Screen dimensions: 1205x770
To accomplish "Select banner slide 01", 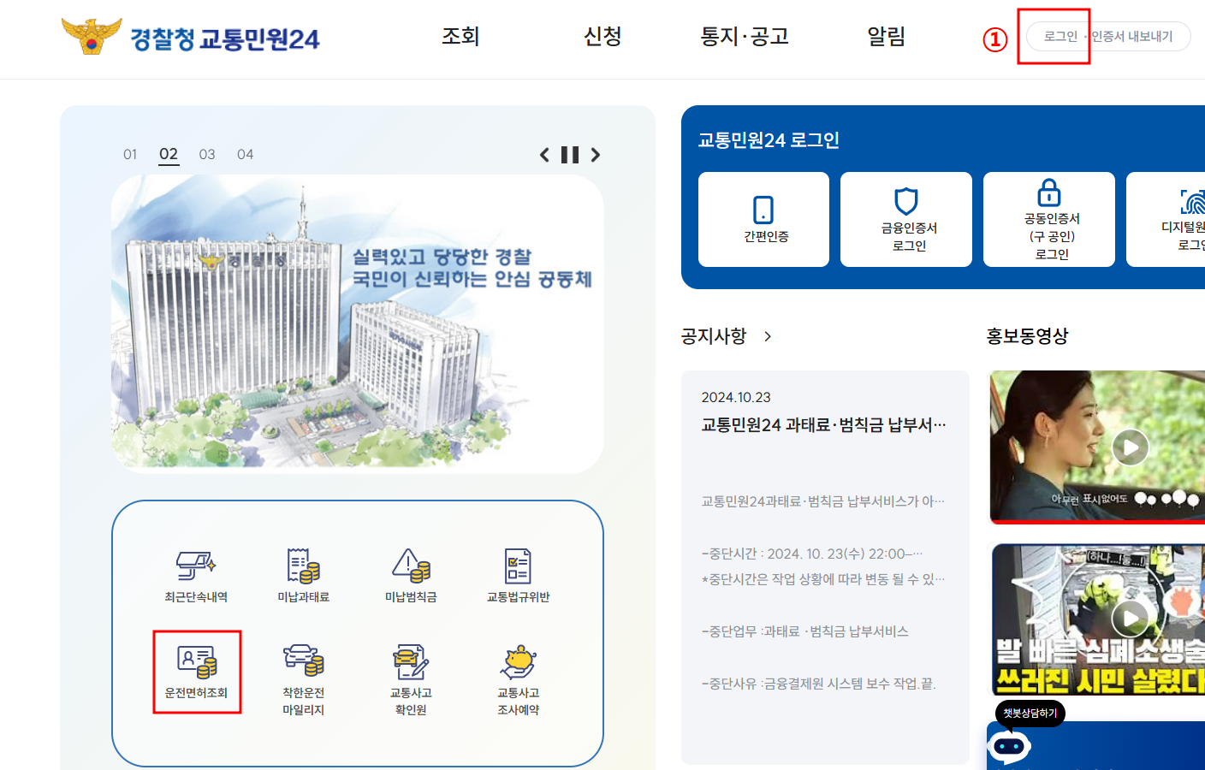I will coord(130,155).
